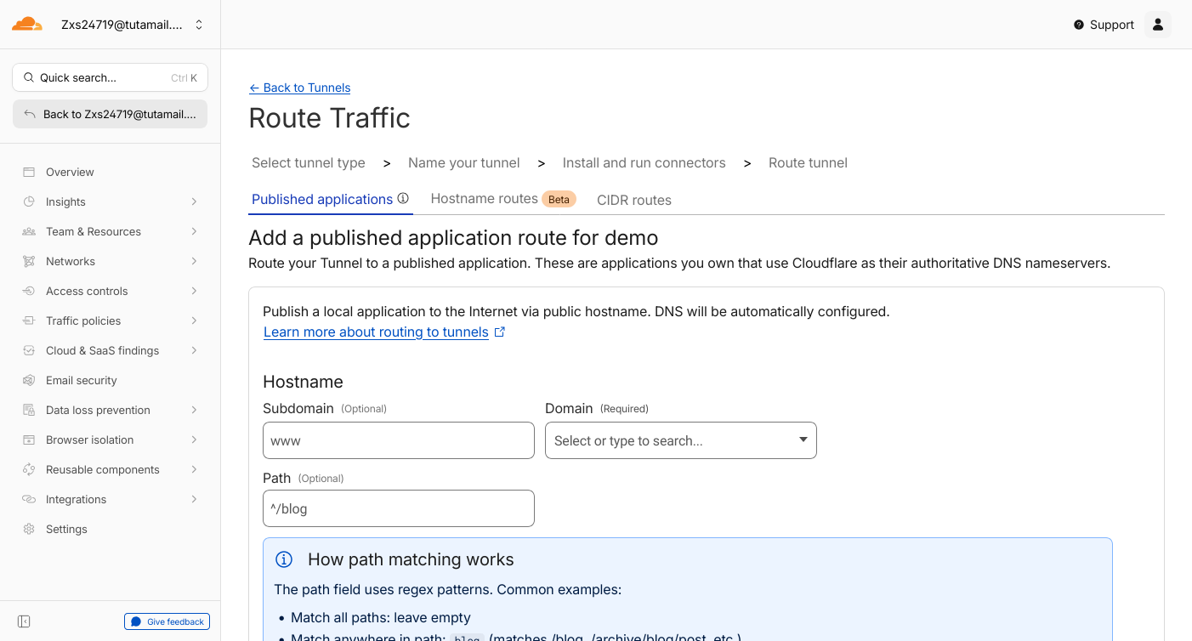Viewport: 1192px width, 641px height.
Task: Open Settings in the sidebar
Action: pyautogui.click(x=111, y=529)
